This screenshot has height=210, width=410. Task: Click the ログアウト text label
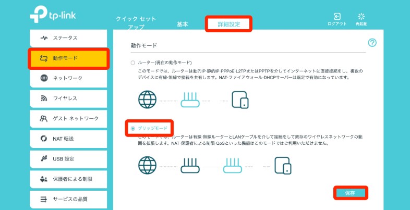337,24
